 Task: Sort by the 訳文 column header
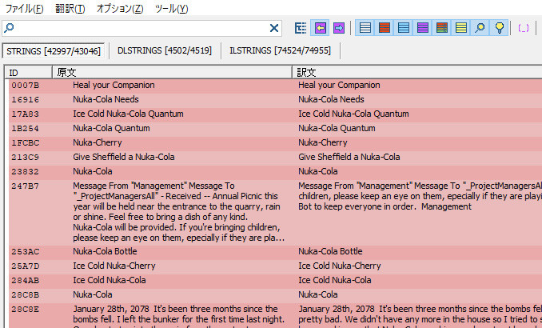click(x=417, y=72)
